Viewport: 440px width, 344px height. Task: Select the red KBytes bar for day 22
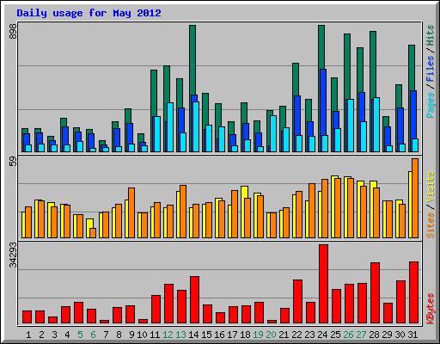tap(298, 302)
